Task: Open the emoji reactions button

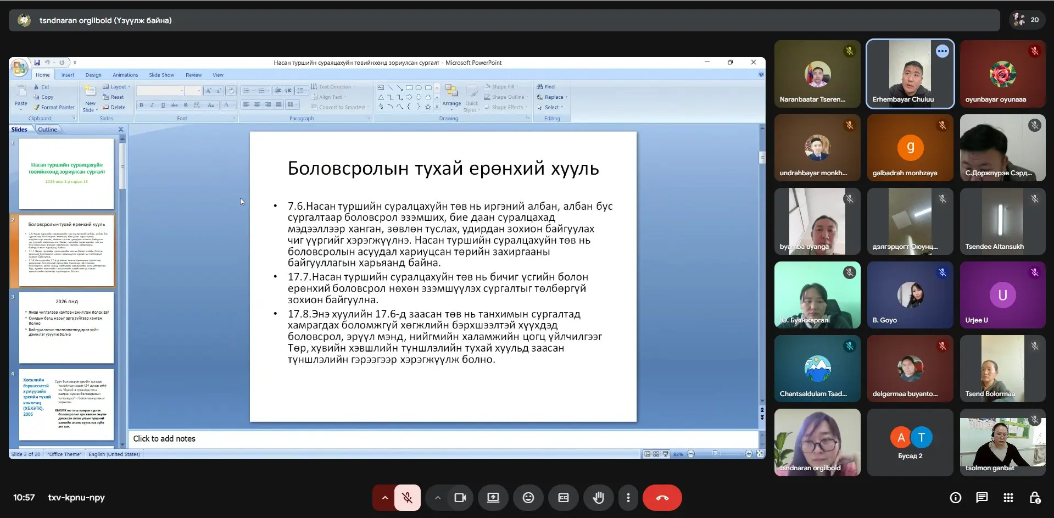Action: click(528, 498)
